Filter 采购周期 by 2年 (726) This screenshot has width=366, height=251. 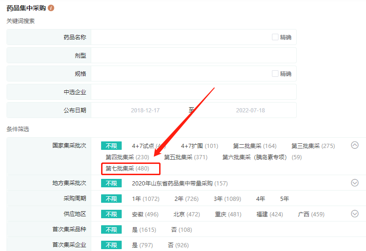(186, 199)
